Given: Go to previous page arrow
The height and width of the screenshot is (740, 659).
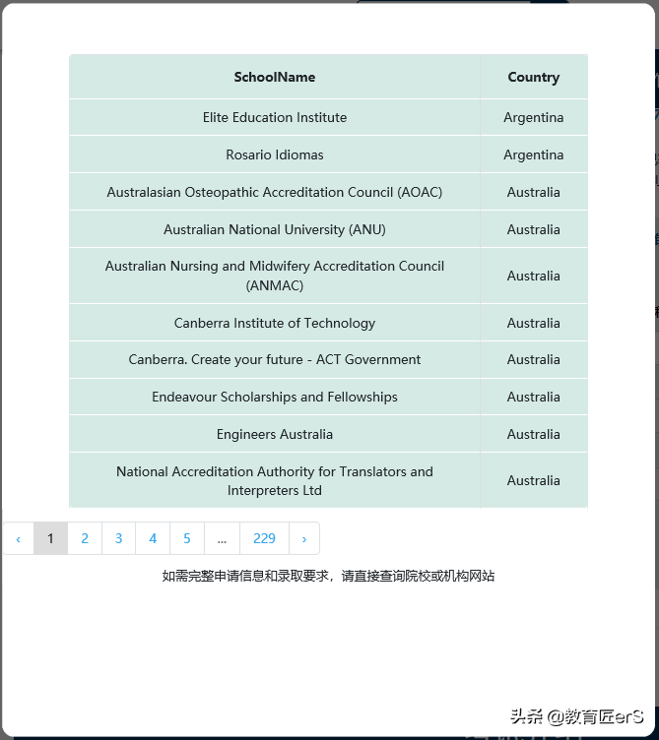Looking at the screenshot, I should point(19,538).
